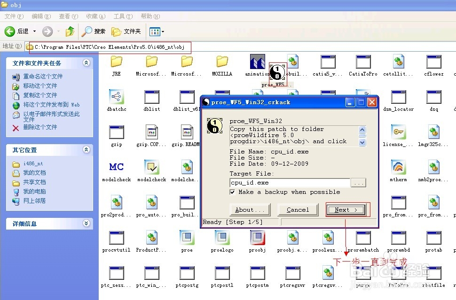Toggle Make a backup when possible checkbox
Viewport: 456px width, 300px height.
click(232, 192)
